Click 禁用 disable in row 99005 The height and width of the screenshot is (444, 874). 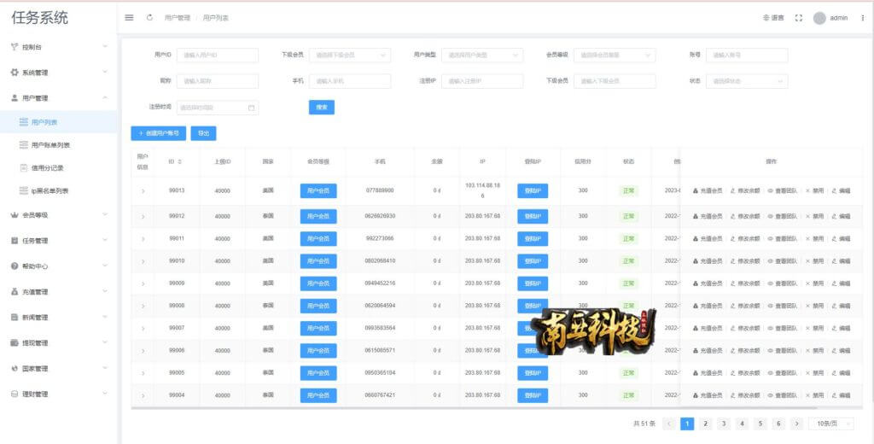pyautogui.click(x=814, y=373)
